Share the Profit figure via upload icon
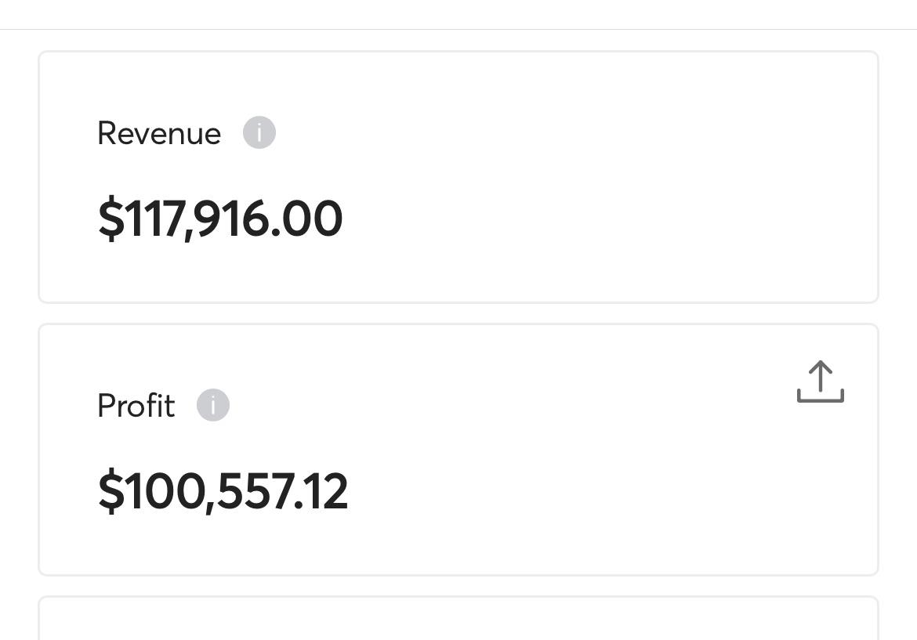The width and height of the screenshot is (917, 640). (x=820, y=381)
